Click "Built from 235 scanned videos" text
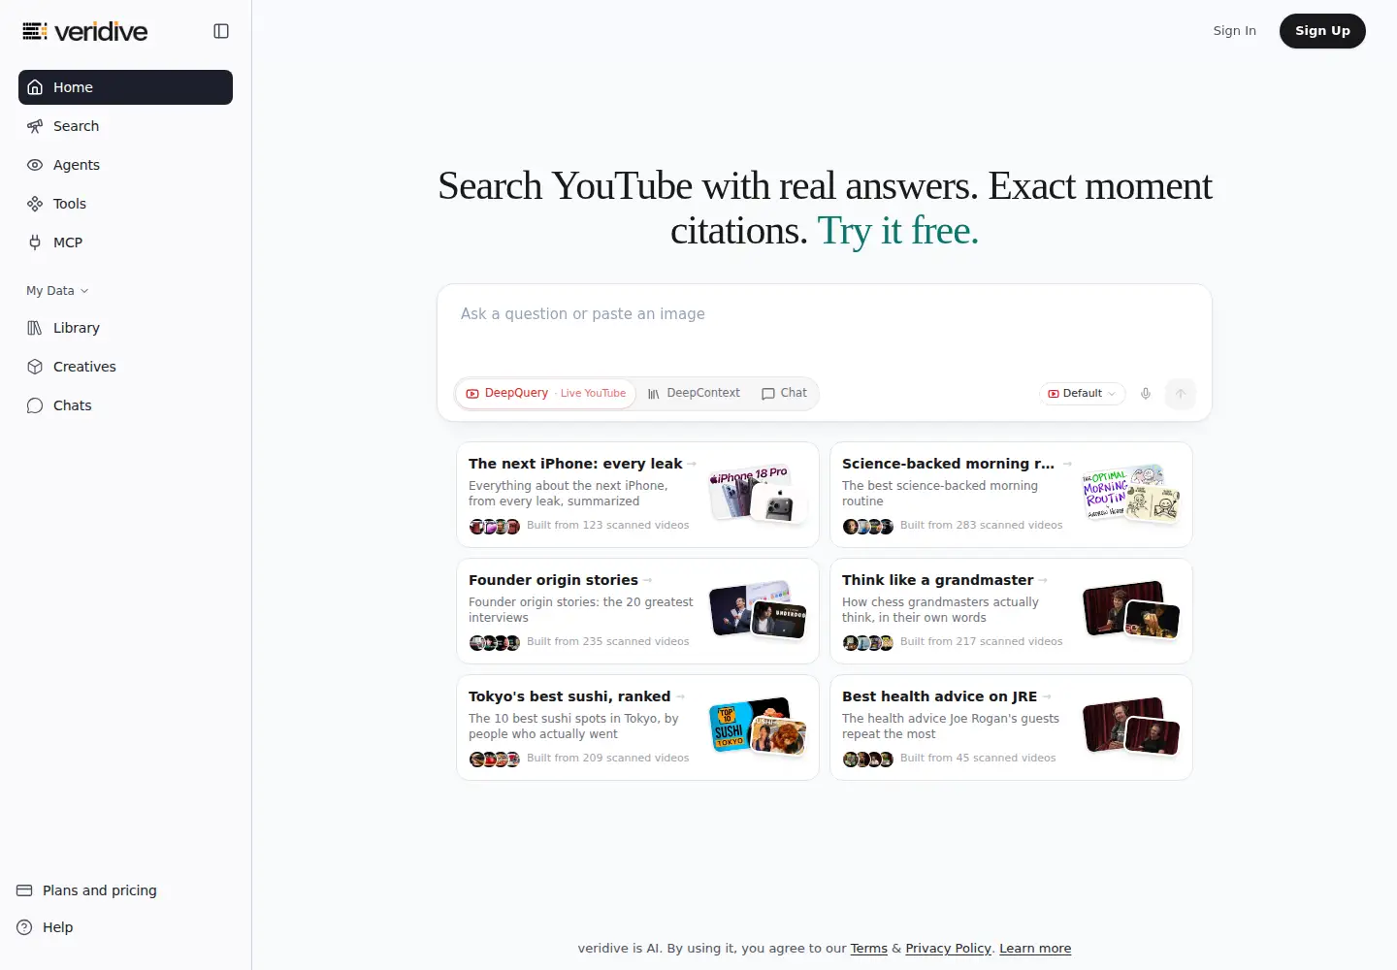This screenshot has width=1397, height=970. tap(607, 641)
